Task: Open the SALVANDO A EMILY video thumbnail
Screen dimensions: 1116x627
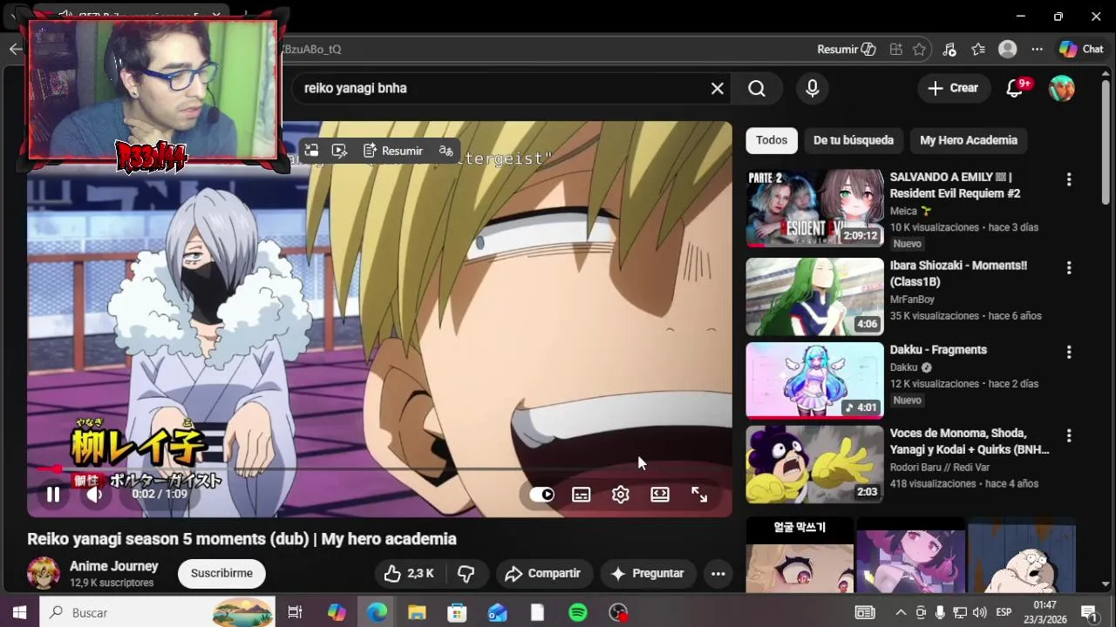Action: [815, 208]
